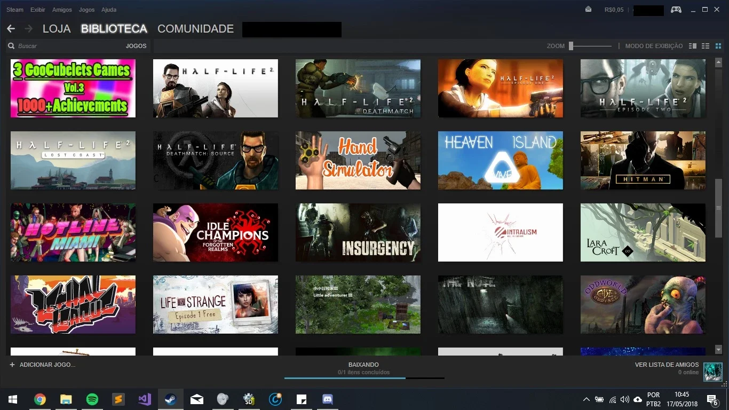Open the BAIXANDO downloads status
This screenshot has width=729, height=410.
point(364,365)
